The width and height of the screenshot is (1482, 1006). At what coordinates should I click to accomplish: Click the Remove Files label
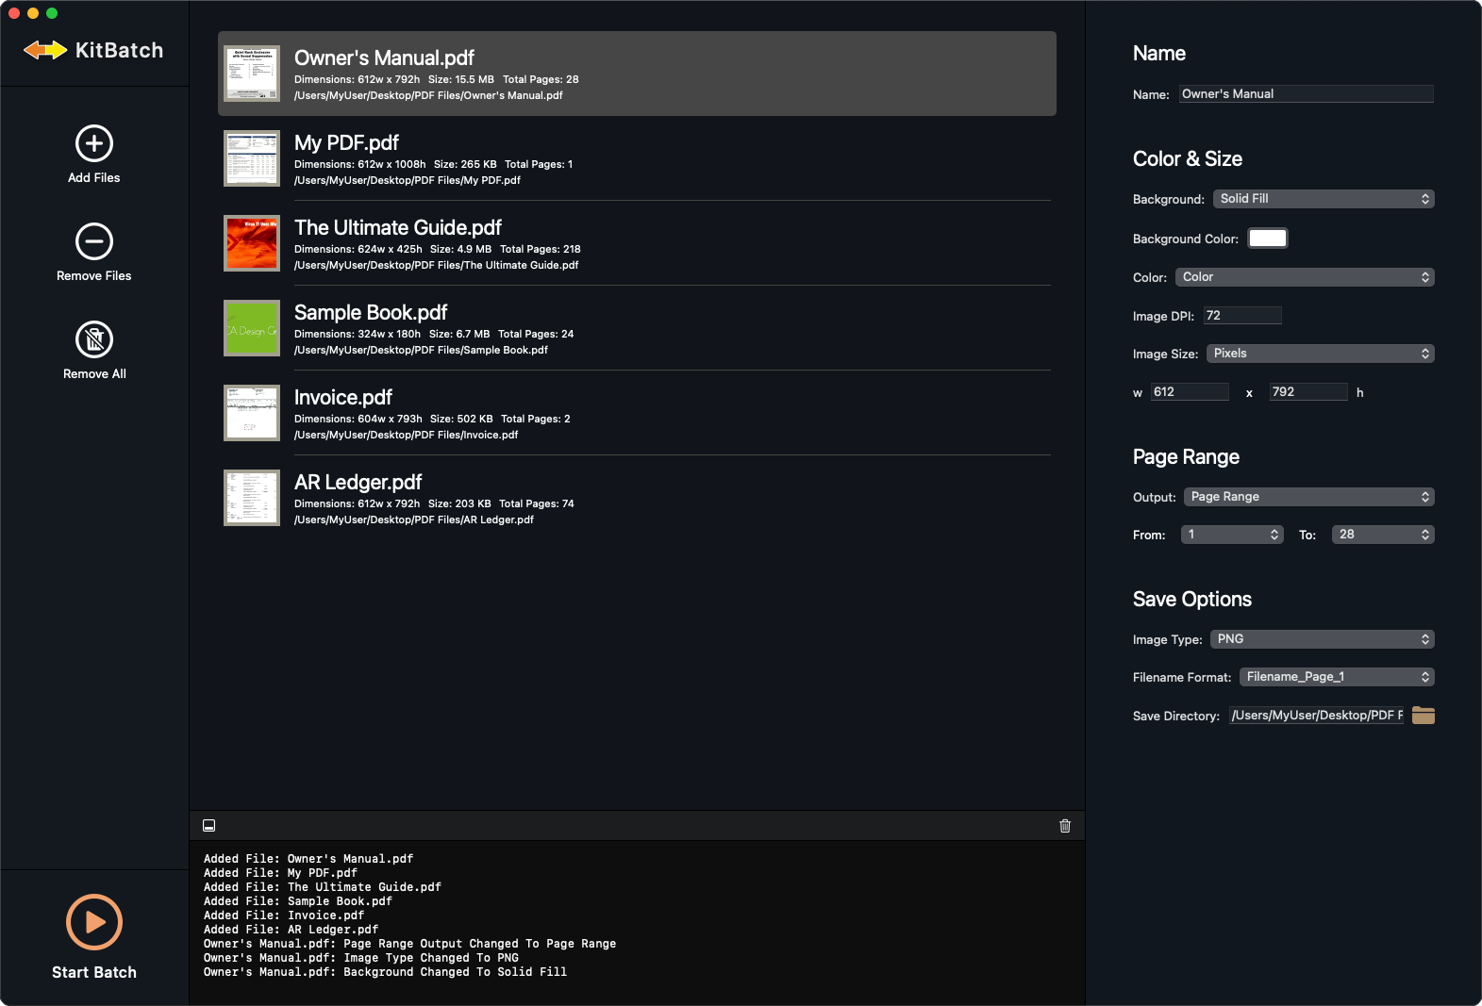94,275
